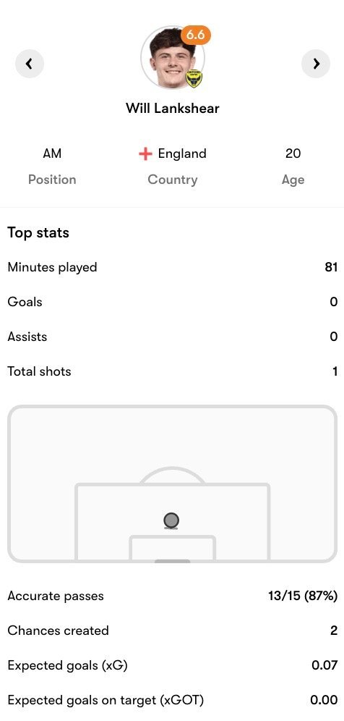Click the Top stats heading
The height and width of the screenshot is (721, 344).
[38, 232]
